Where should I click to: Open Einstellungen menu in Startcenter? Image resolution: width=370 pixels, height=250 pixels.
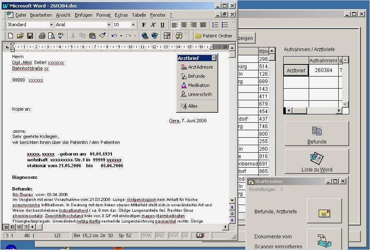tap(262, 190)
